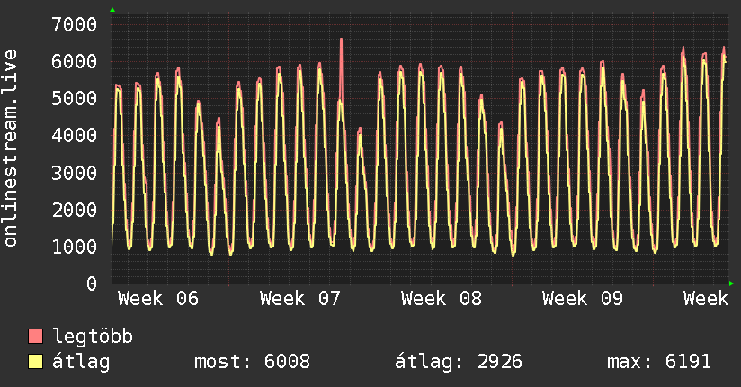The width and height of the screenshot is (741, 387).
Task: Select the legtöbb legend label
Action: (x=93, y=337)
